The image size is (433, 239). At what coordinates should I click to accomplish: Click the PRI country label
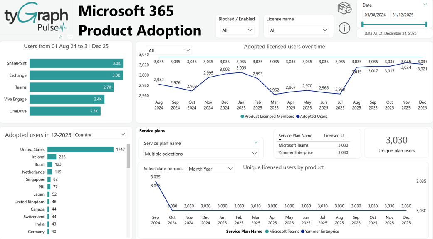[42, 187]
